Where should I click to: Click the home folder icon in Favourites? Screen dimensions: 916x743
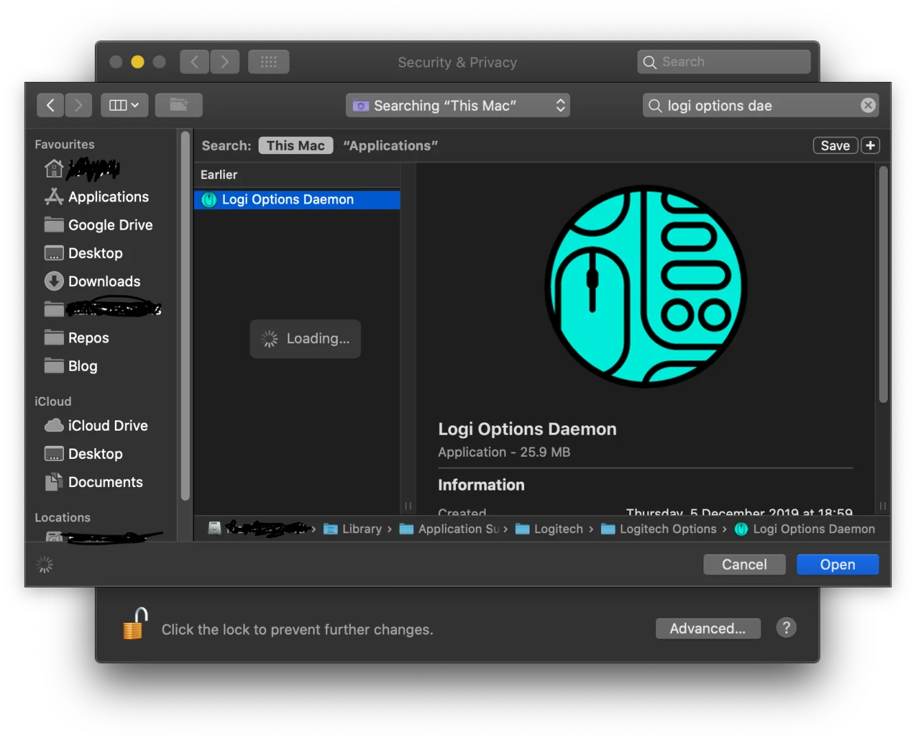[x=54, y=168]
